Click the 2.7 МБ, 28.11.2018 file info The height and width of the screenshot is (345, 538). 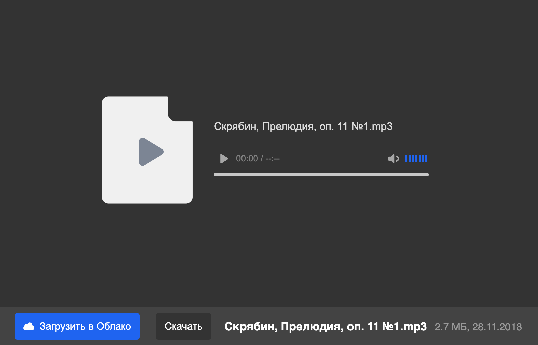click(478, 327)
